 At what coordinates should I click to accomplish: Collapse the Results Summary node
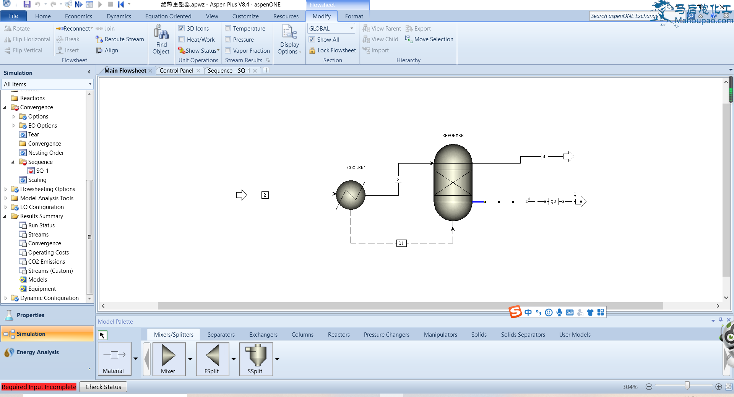(x=5, y=216)
